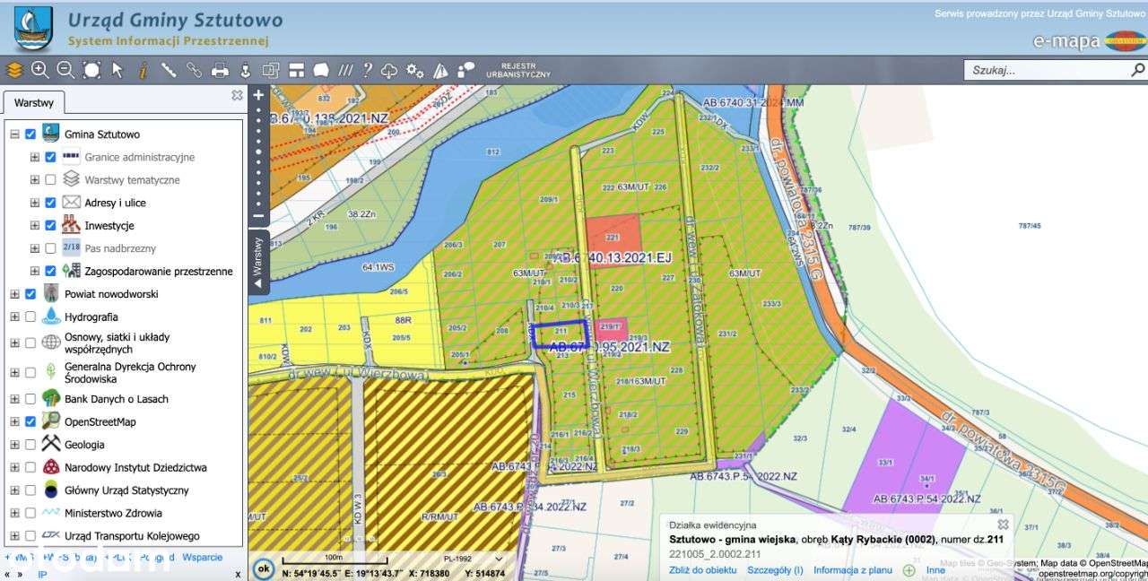Click the zoom to full extent tool
This screenshot has height=581, width=1148.
[x=91, y=70]
